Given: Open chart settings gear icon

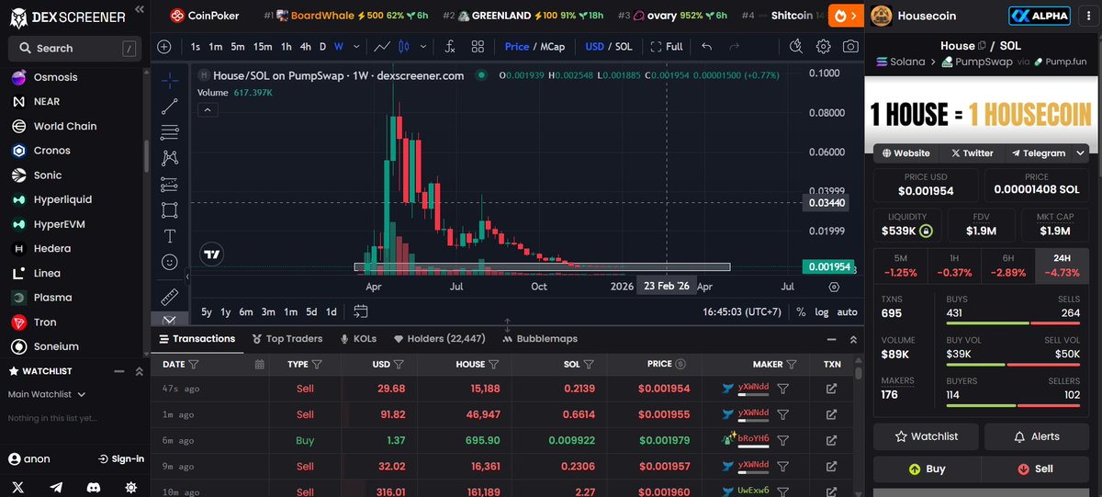Looking at the screenshot, I should (x=823, y=46).
